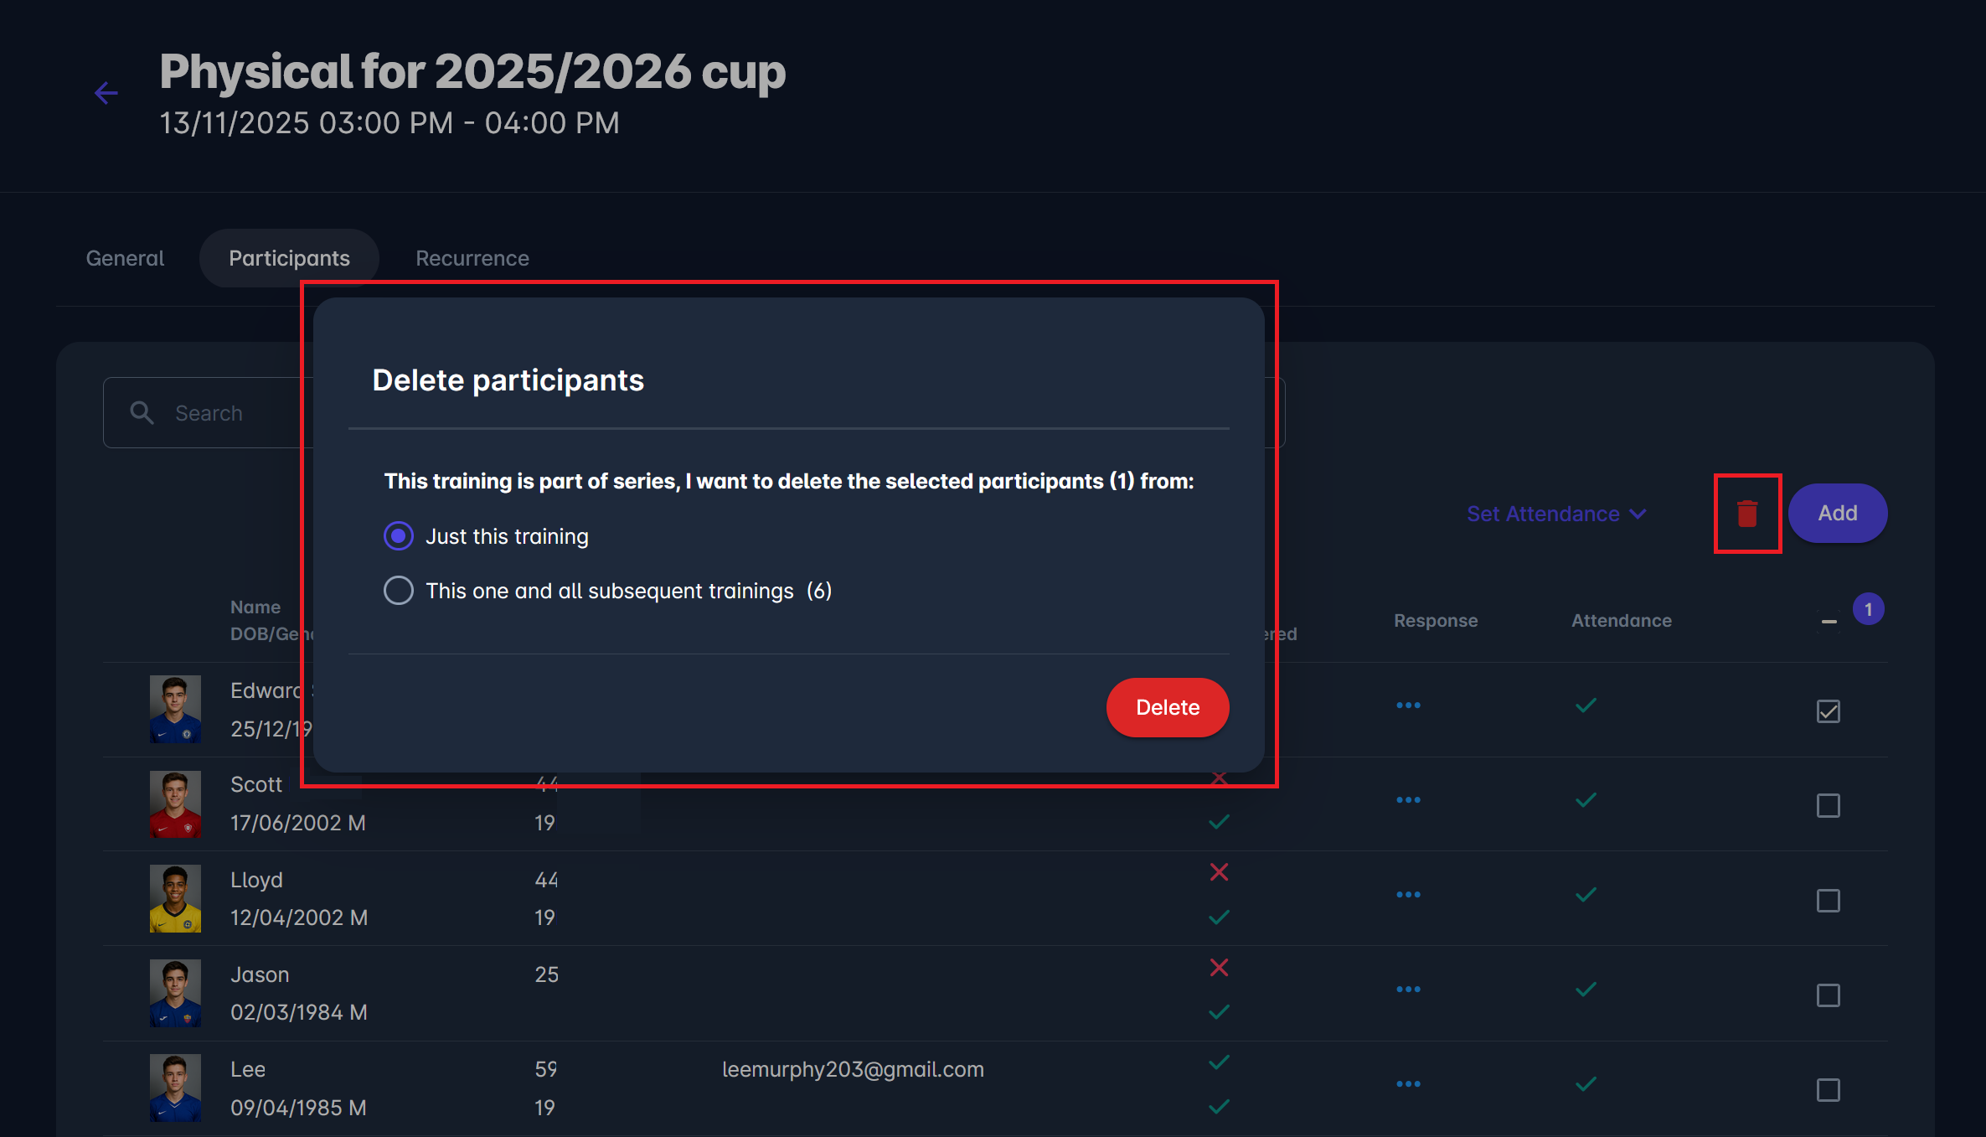The height and width of the screenshot is (1137, 1986).
Task: Uncheck Edward's participant checkbox
Action: point(1828,711)
